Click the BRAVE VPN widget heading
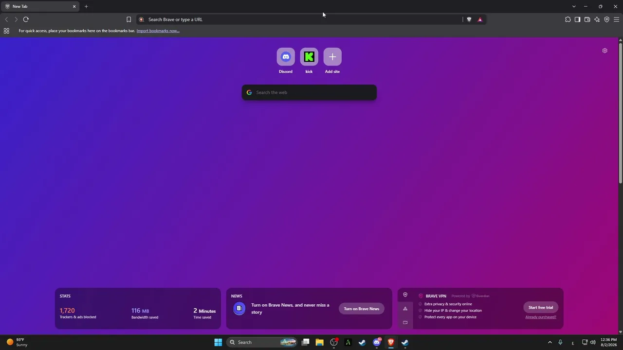 coord(436,296)
